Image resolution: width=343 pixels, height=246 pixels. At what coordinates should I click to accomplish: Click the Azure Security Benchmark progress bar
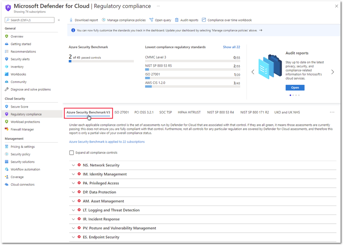tap(101, 61)
